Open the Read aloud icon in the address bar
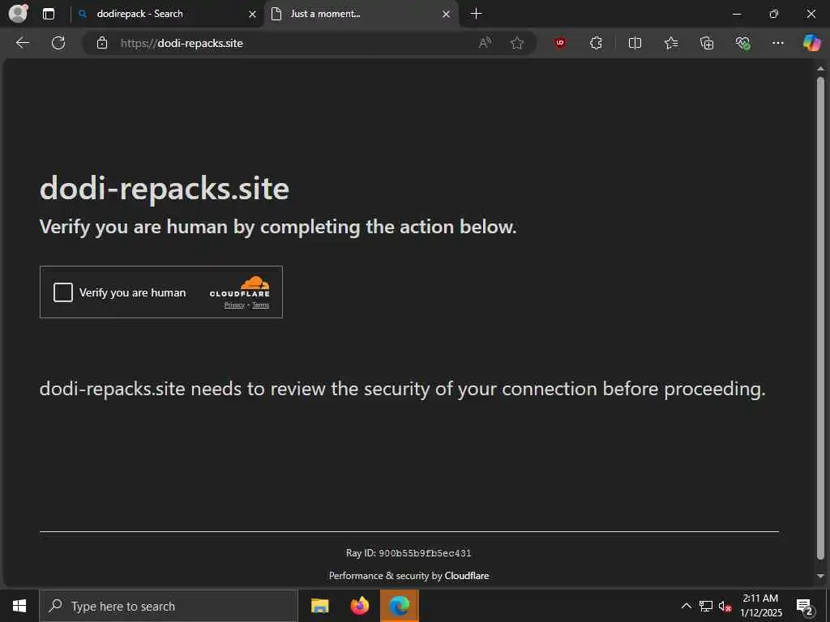The height and width of the screenshot is (622, 830). tap(485, 43)
